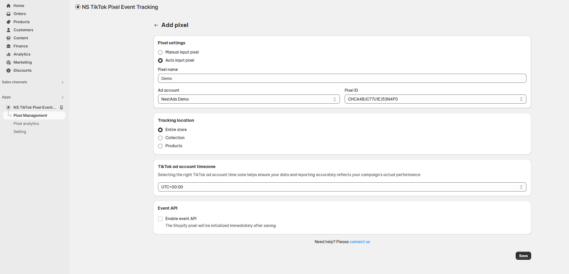Open the Pixel ID dropdown
The height and width of the screenshot is (274, 569).
[x=435, y=99]
